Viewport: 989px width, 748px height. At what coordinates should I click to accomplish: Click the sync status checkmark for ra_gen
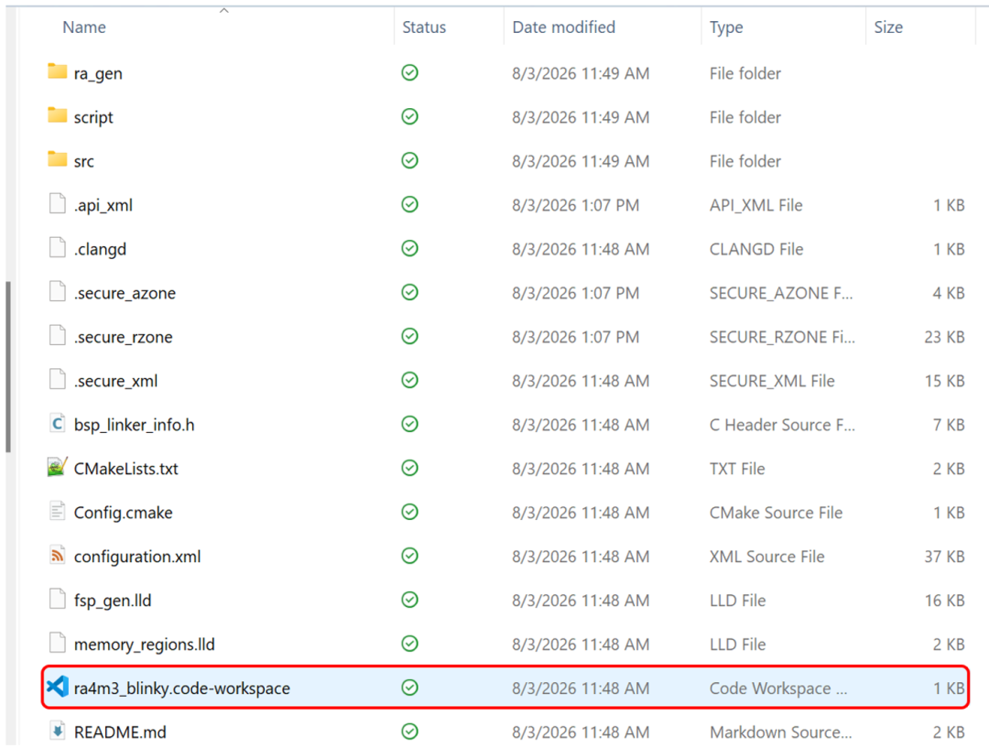pos(410,72)
